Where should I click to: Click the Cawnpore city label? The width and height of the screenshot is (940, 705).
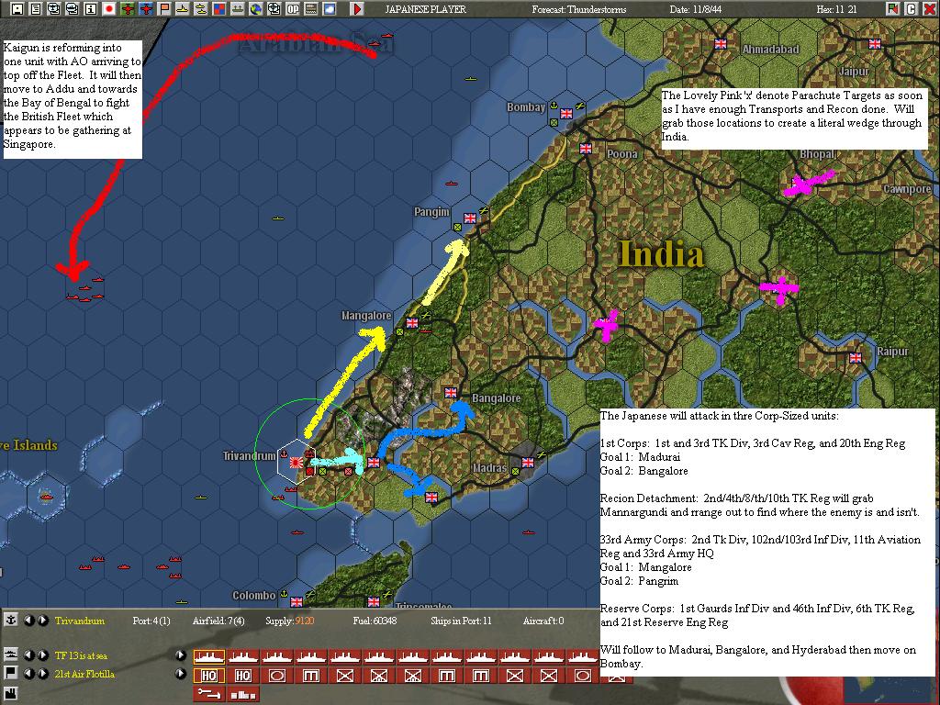tap(907, 189)
